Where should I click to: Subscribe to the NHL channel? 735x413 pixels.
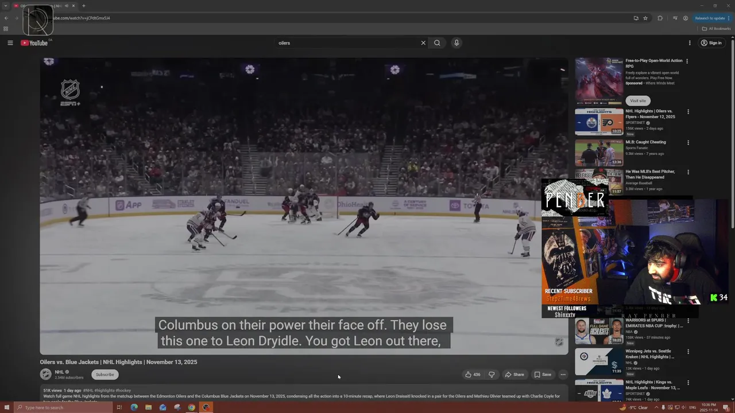point(105,375)
